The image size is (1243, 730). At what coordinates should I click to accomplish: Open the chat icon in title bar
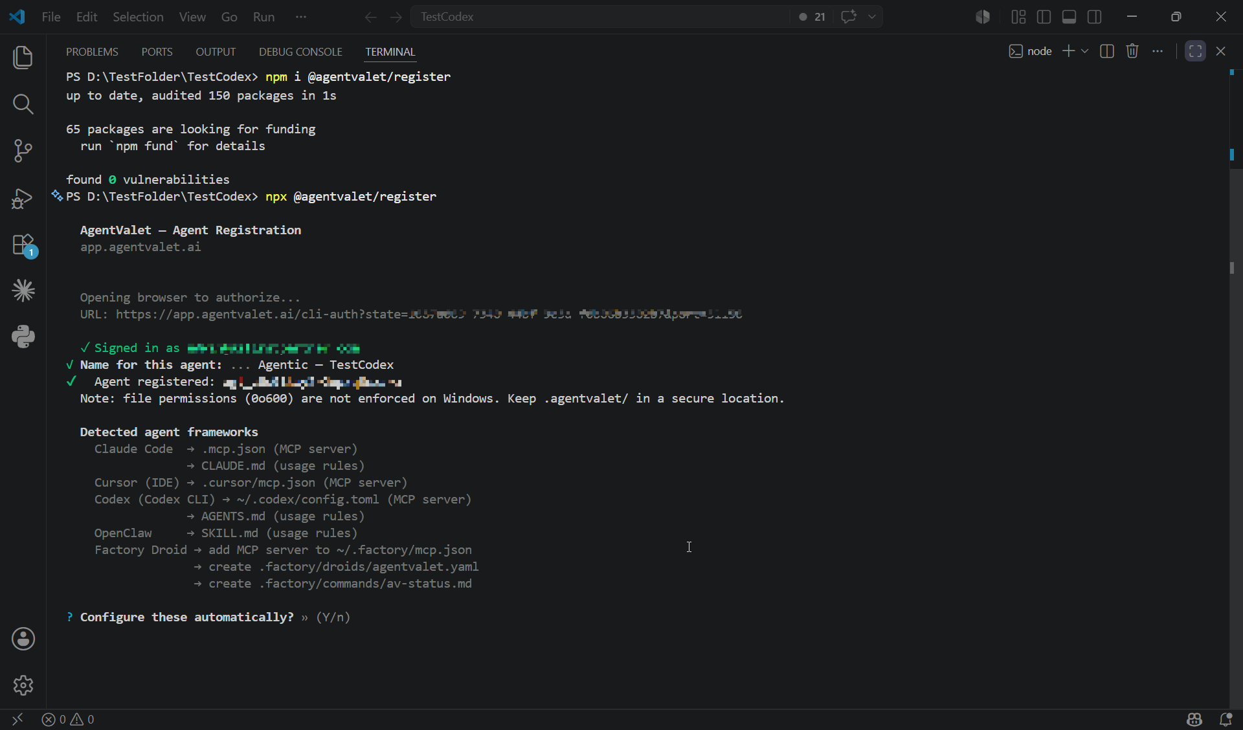(849, 17)
